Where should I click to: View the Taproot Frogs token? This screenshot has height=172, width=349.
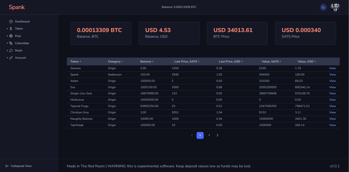332,106
